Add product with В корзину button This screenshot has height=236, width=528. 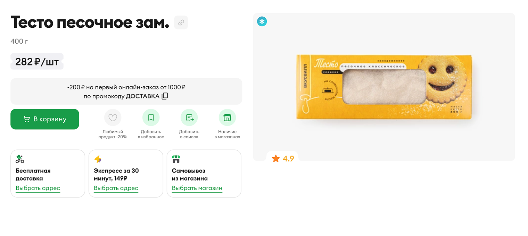[45, 119]
